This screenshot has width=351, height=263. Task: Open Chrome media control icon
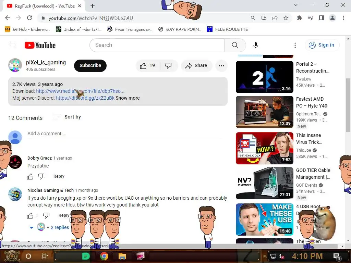(311, 18)
